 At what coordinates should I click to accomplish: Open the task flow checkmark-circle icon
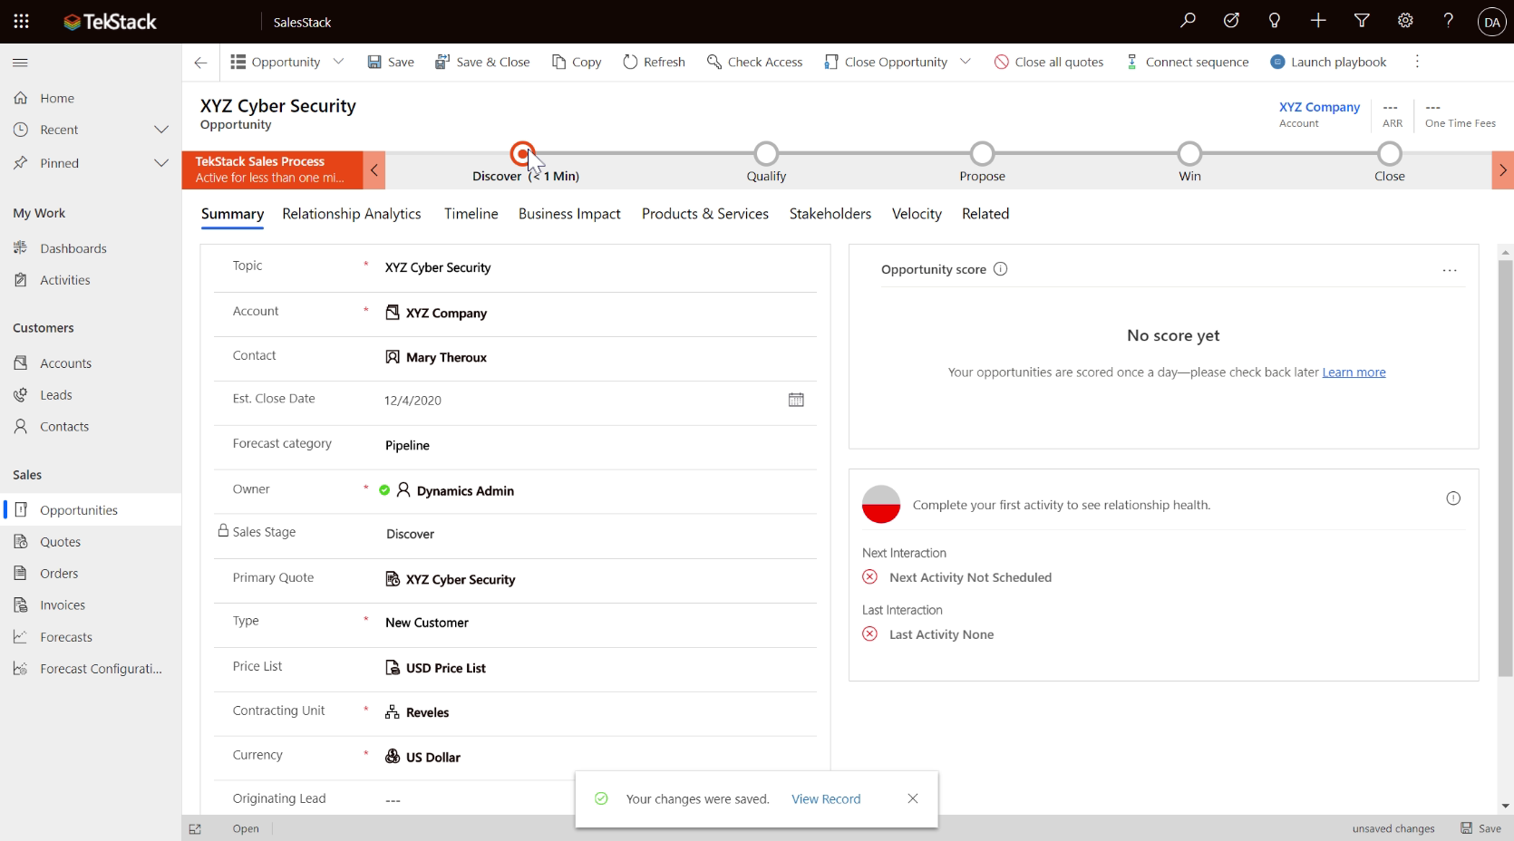[x=1231, y=21]
